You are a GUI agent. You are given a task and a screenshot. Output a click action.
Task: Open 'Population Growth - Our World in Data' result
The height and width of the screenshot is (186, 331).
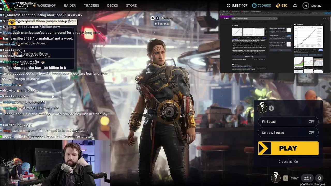[277, 28]
